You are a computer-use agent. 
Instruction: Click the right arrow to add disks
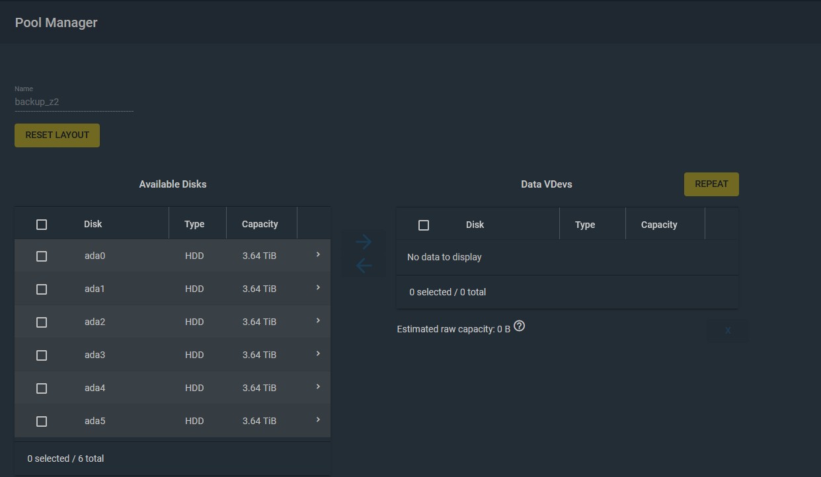[x=364, y=242]
